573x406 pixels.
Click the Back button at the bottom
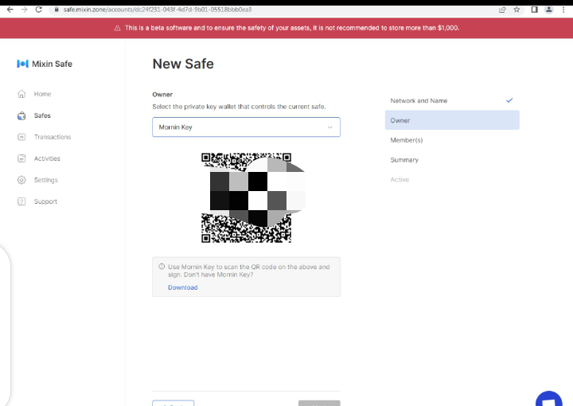(x=173, y=404)
